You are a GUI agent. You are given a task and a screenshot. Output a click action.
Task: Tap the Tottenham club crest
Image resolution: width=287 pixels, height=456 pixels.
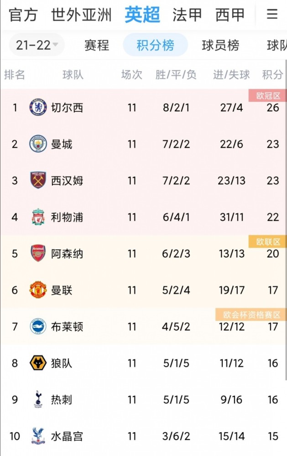(x=38, y=399)
